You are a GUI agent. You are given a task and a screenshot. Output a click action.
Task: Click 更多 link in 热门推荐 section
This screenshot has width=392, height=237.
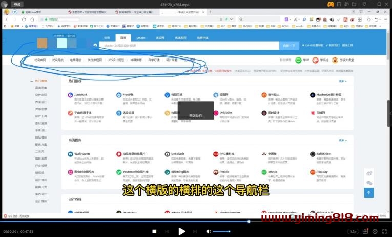pyautogui.click(x=343, y=81)
